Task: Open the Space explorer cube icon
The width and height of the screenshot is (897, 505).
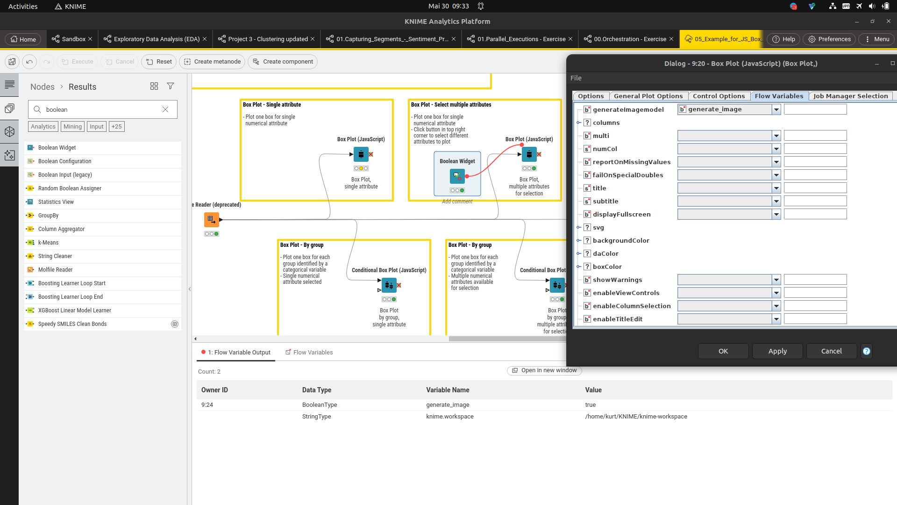Action: [x=9, y=132]
